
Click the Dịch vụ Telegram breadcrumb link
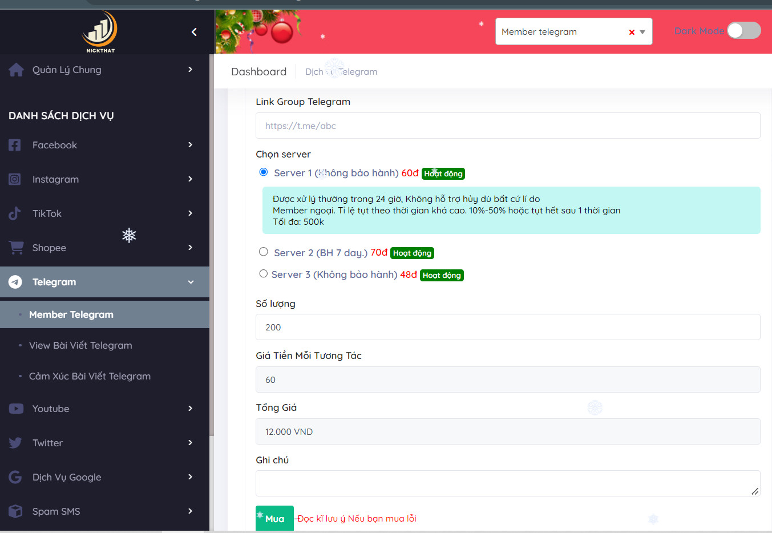[341, 71]
